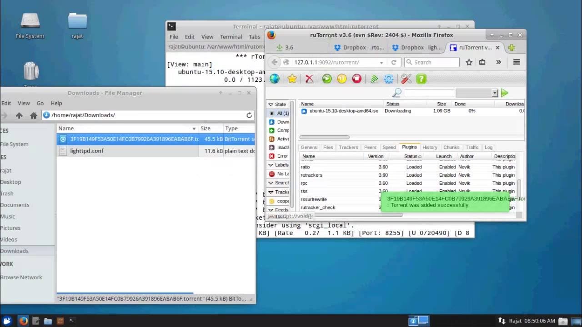Click Firefox back arrow button

(x=274, y=62)
